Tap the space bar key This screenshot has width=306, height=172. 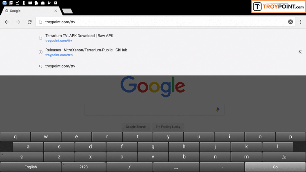[x=176, y=167]
